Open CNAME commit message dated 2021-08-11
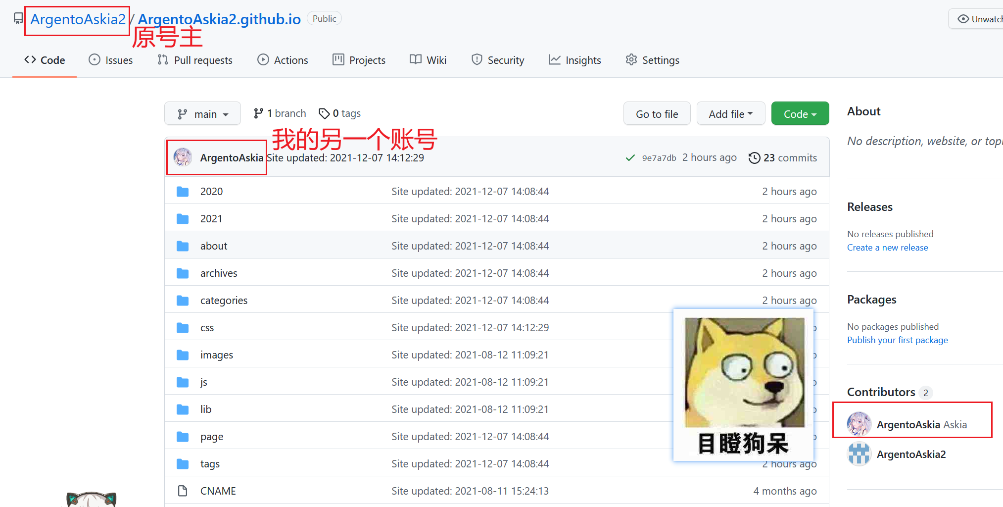 tap(470, 491)
